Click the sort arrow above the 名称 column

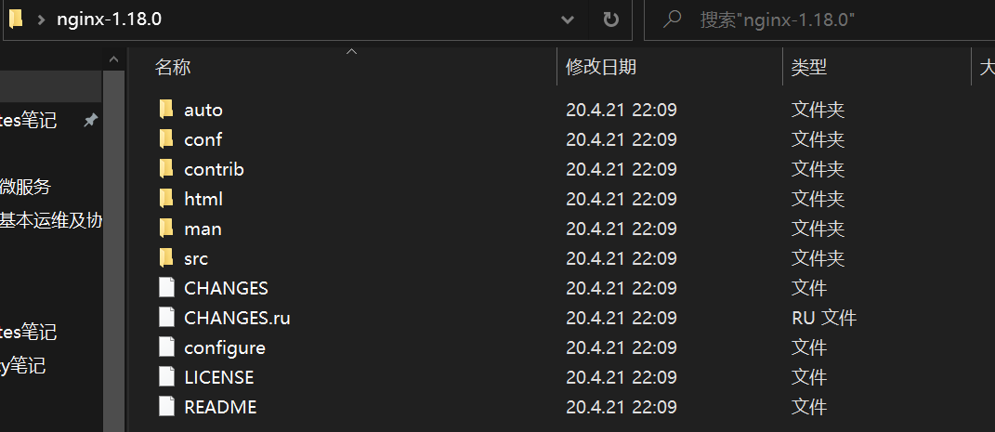point(351,51)
